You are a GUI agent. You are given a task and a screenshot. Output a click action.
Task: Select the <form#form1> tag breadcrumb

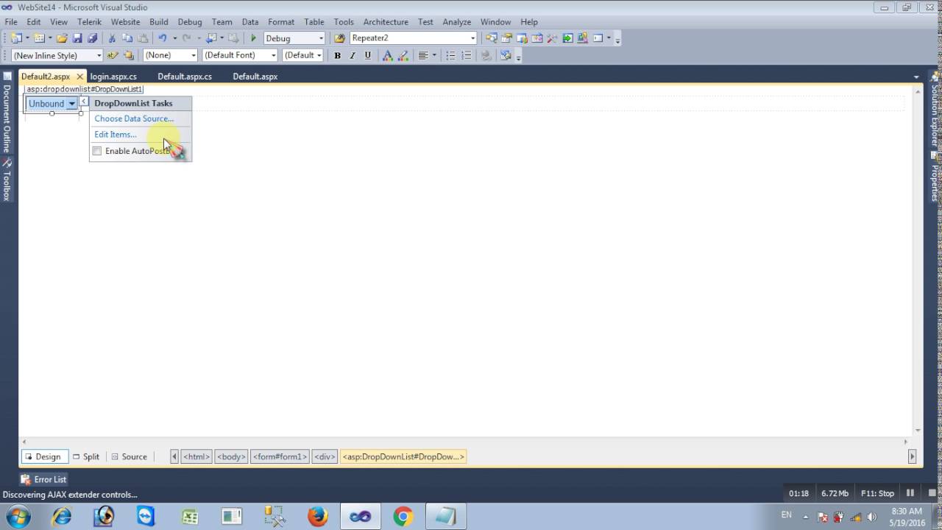[x=280, y=456]
